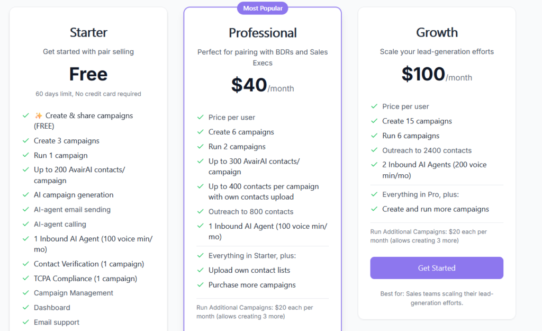Screen dimensions: 542x331
Task: Select the Starter plan heading
Action: [88, 33]
